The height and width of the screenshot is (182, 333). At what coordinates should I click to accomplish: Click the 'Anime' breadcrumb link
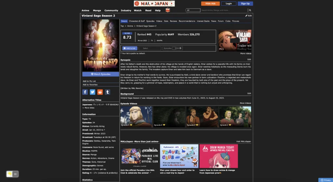pos(130,26)
